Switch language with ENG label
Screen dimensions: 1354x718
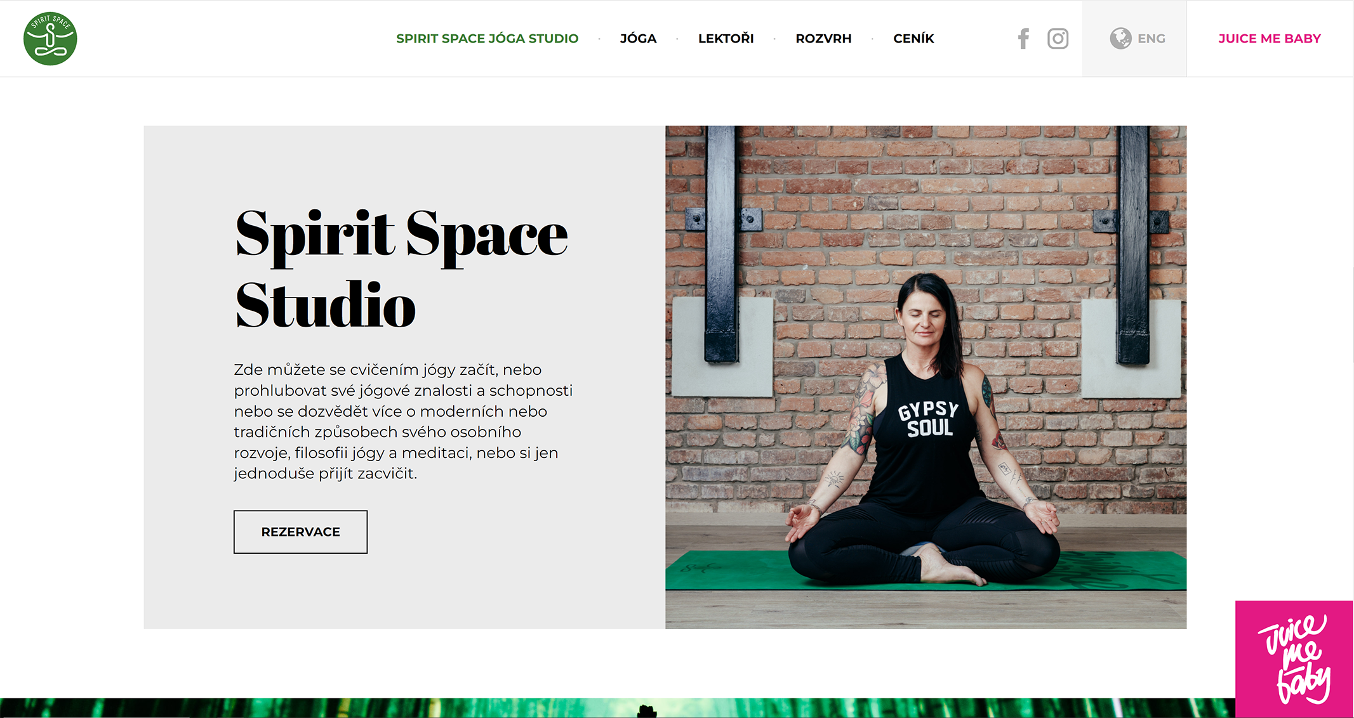1151,39
